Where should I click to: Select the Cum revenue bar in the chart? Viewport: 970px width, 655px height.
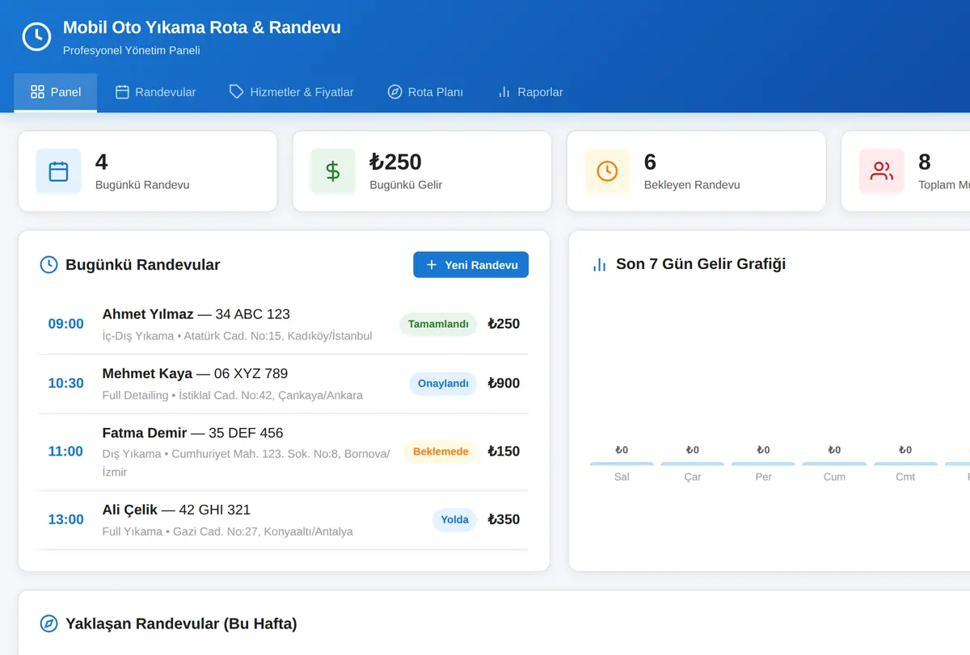click(x=834, y=464)
